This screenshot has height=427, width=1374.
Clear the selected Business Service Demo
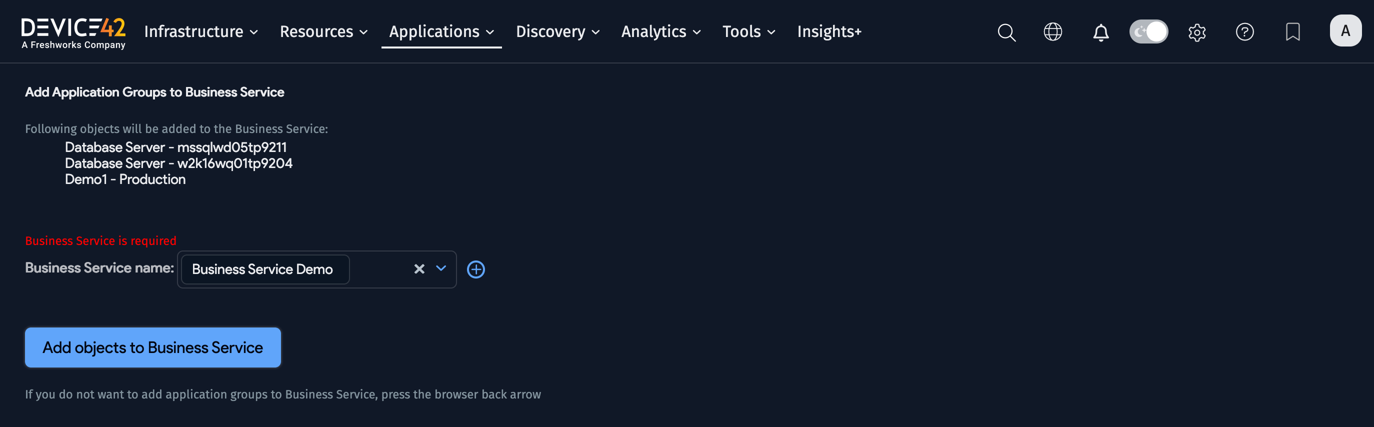[419, 269]
